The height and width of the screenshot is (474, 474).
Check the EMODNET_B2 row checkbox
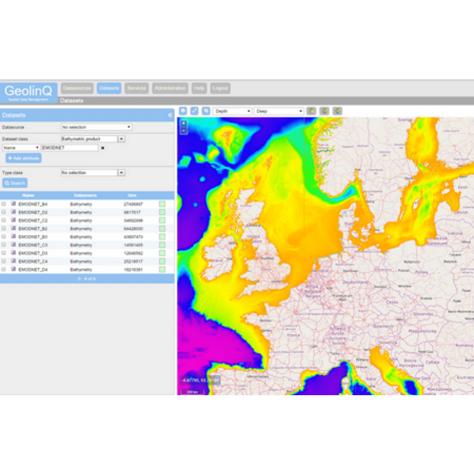tap(4, 229)
